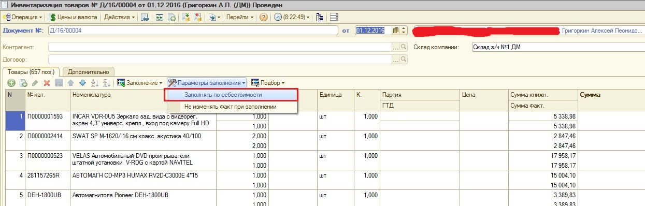Open the Подбор dropdown
This screenshot has width=645, height=206.
pos(268,83)
